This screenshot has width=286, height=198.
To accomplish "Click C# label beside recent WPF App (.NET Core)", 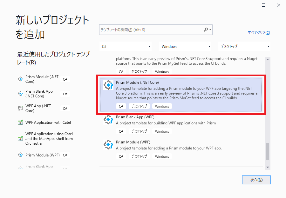I will (65, 109).
